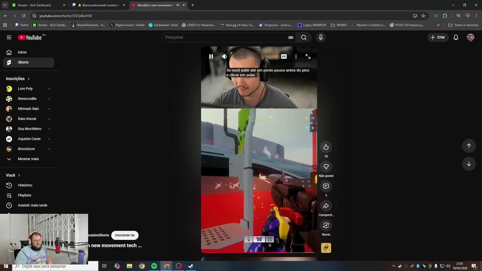Open the Todos os favoritos folder
The height and width of the screenshot is (271, 482).
[x=463, y=25]
